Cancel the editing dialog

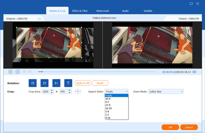click(189, 127)
